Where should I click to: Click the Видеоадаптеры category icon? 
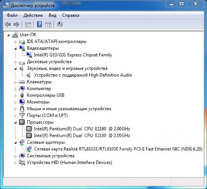point(22,48)
